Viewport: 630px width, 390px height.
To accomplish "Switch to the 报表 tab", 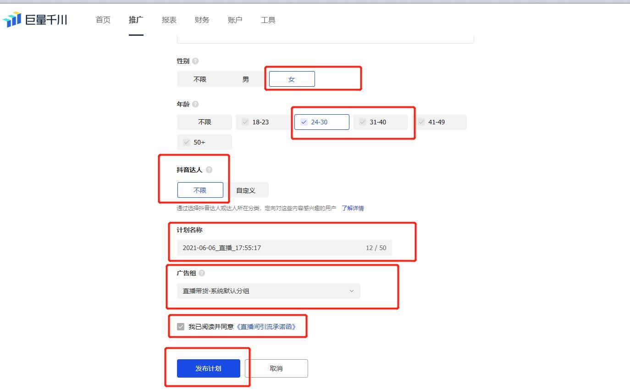I will (169, 20).
